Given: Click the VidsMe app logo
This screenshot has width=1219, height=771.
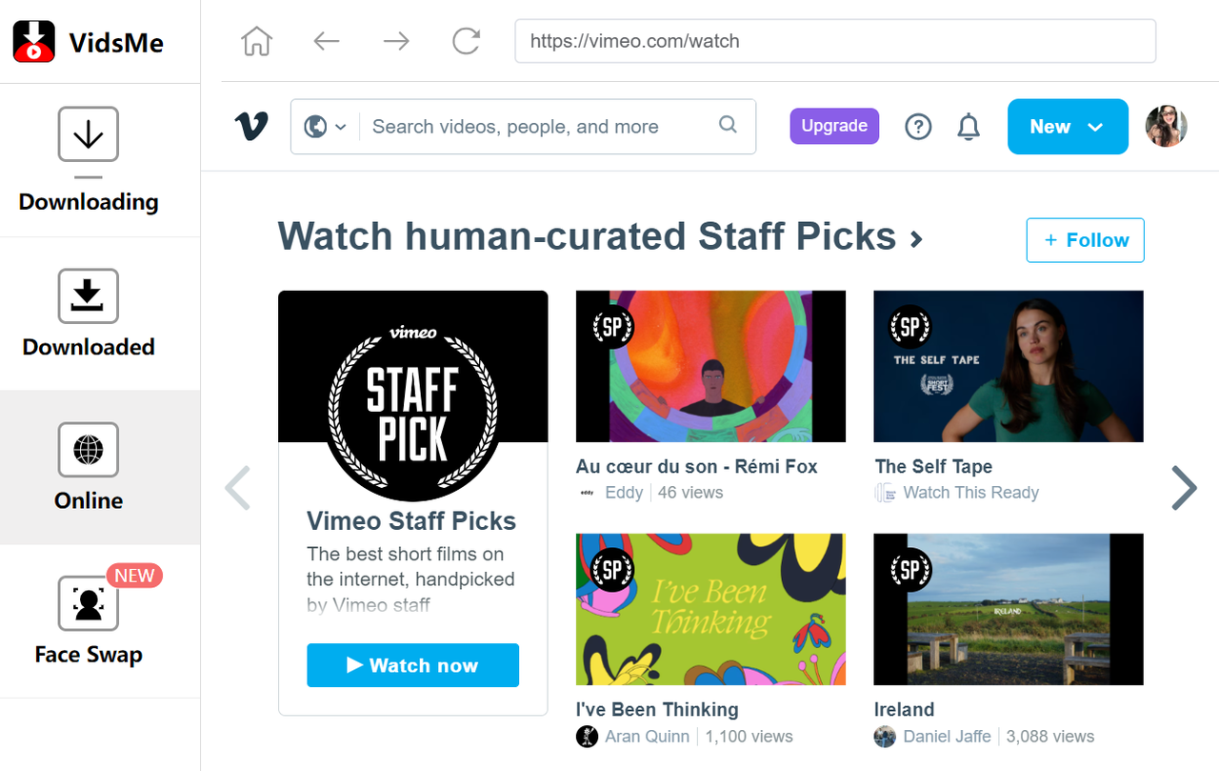Looking at the screenshot, I should (34, 42).
